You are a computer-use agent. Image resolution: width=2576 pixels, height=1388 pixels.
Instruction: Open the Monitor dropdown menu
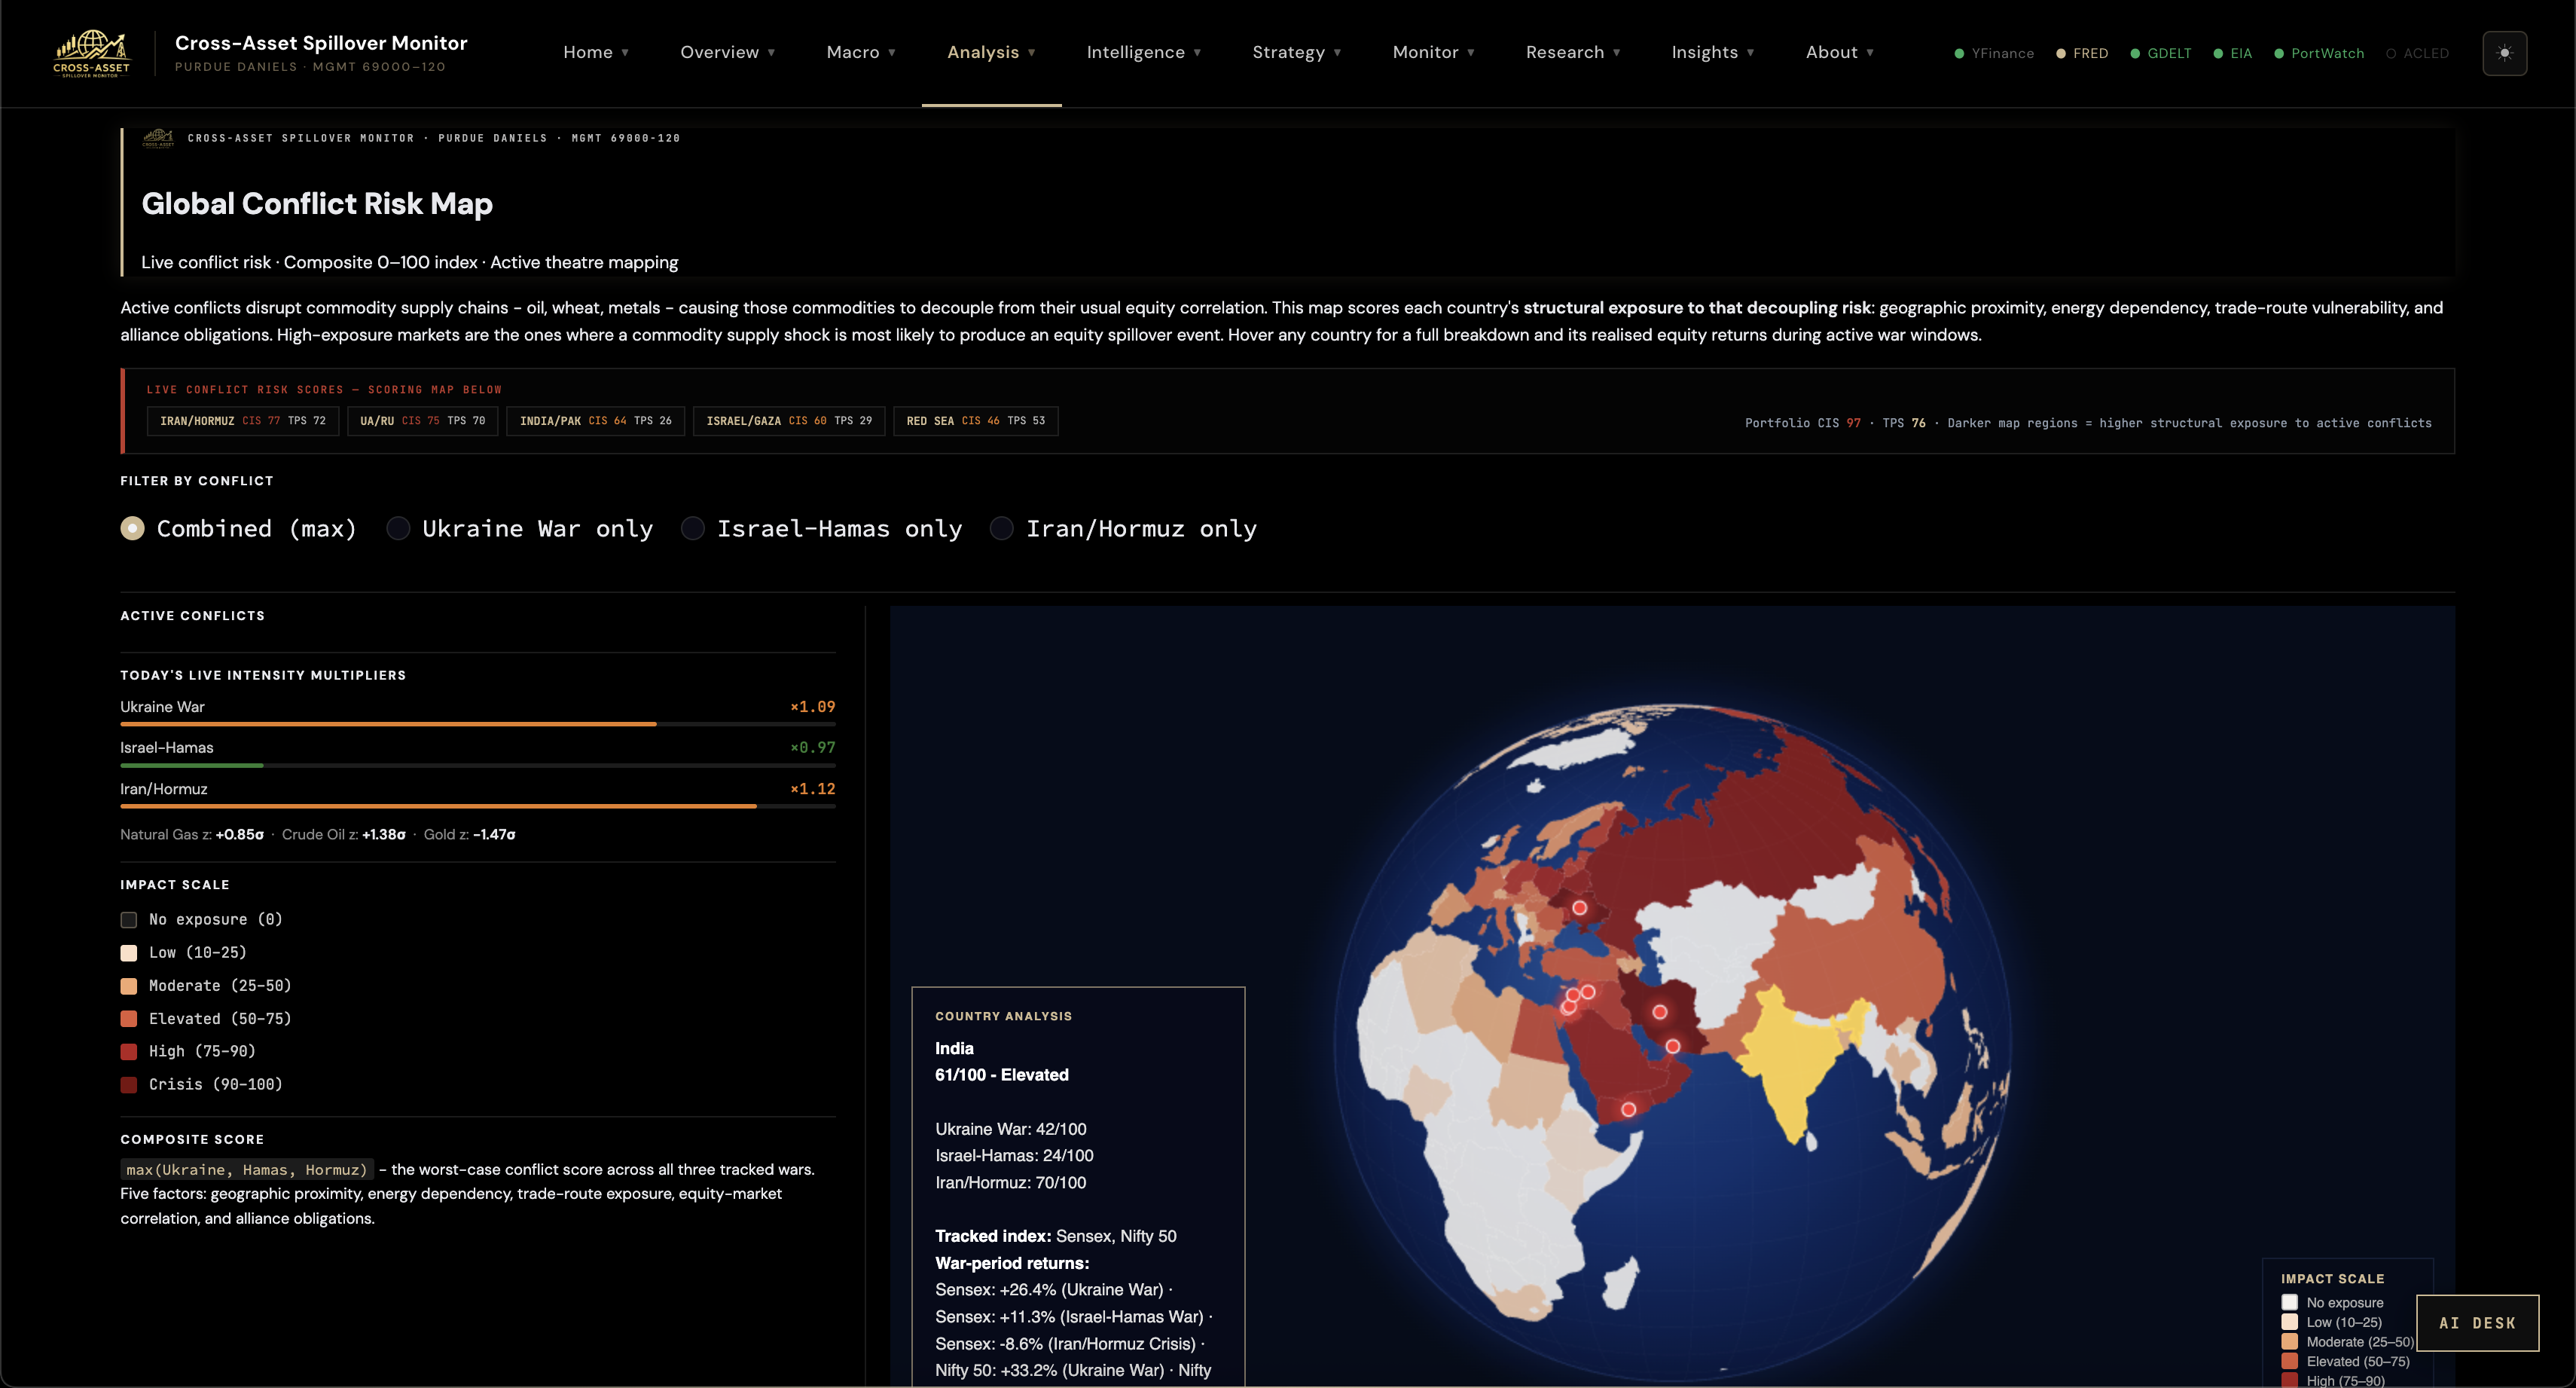1433,52
